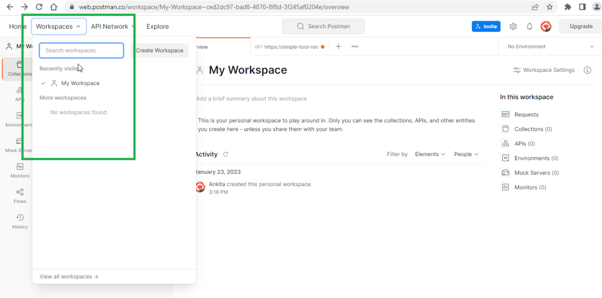602x298 pixels.
Task: Click the notifications bell
Action: [x=529, y=26]
